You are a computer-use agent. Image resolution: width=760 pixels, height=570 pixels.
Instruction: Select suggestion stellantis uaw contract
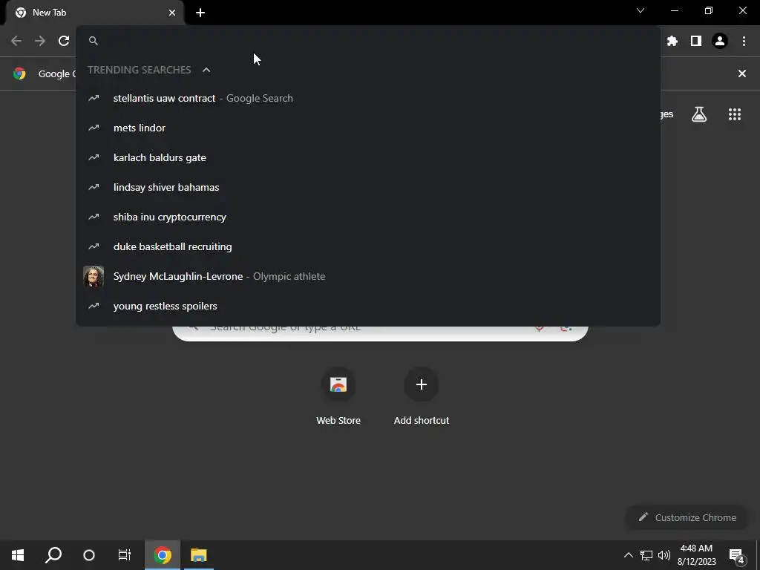pos(368,99)
